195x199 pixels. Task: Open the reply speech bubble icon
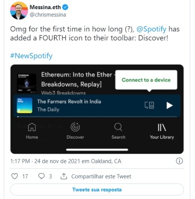coord(41,176)
